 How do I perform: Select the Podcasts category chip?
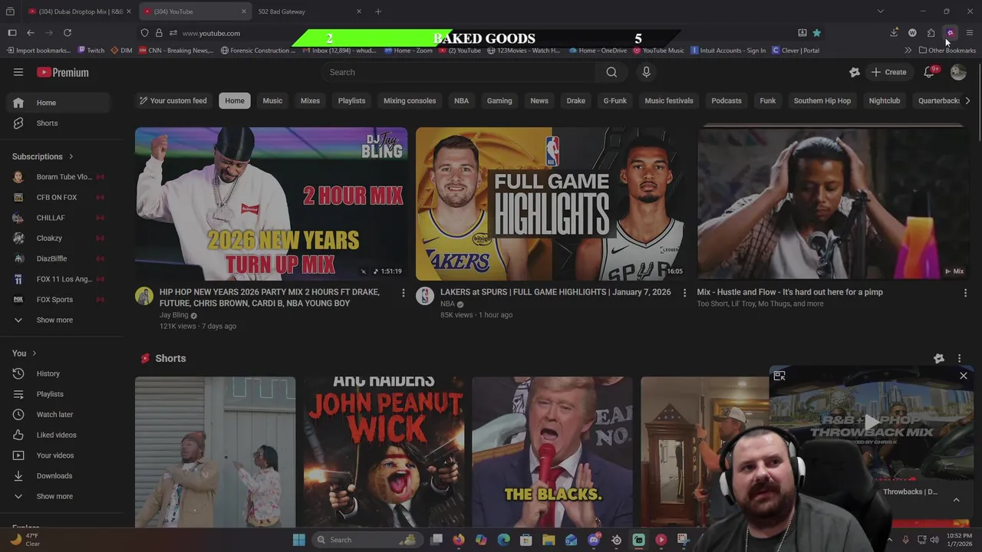(727, 100)
